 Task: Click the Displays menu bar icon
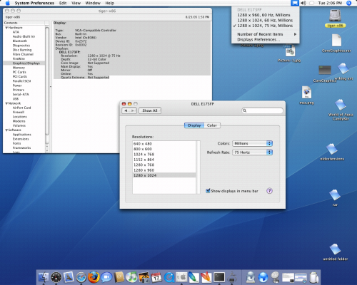(295, 3)
